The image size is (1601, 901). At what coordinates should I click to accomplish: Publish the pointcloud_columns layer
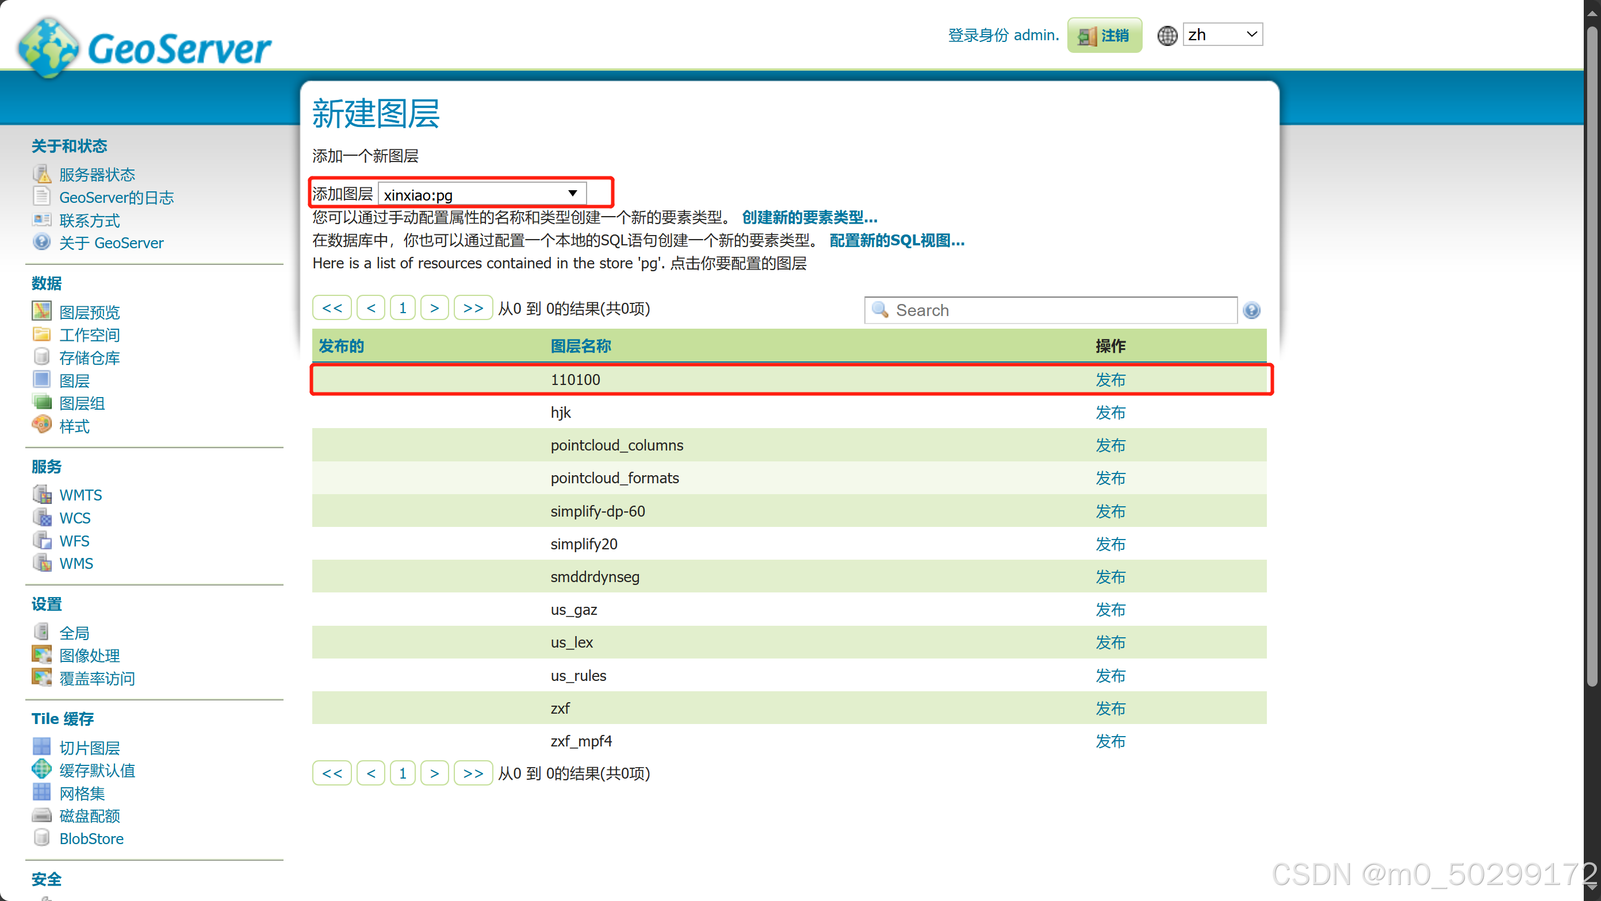point(1110,445)
